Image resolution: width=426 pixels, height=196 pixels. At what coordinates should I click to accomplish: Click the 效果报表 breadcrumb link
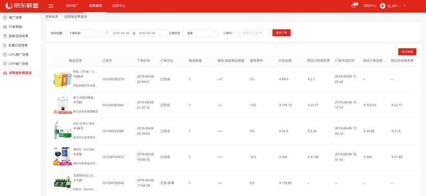click(51, 17)
